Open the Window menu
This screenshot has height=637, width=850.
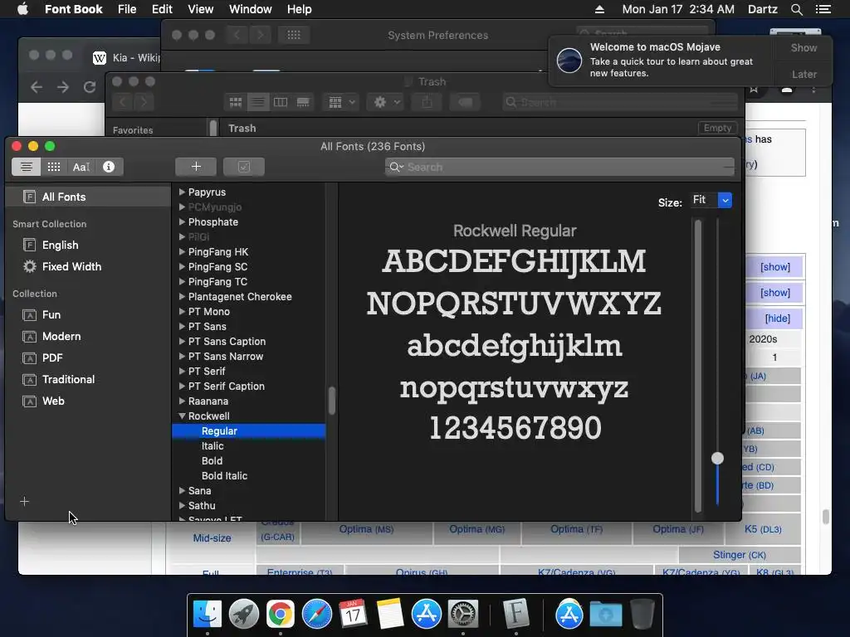pyautogui.click(x=250, y=9)
